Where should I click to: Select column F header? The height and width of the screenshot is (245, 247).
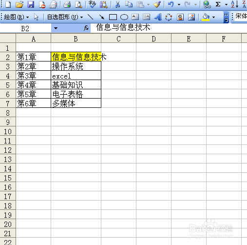tap(224, 39)
